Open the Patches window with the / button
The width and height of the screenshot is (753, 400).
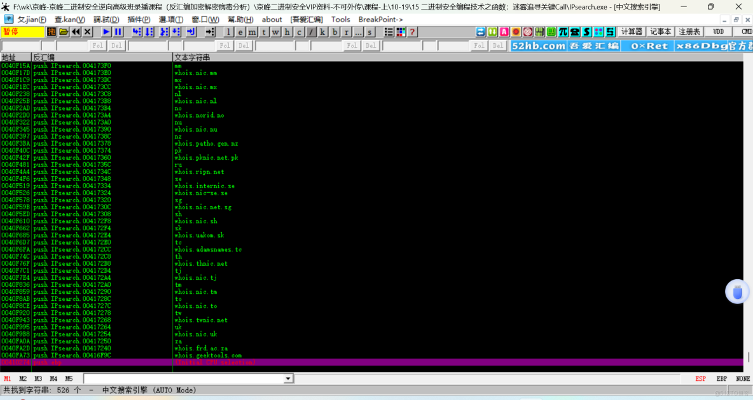click(x=311, y=32)
